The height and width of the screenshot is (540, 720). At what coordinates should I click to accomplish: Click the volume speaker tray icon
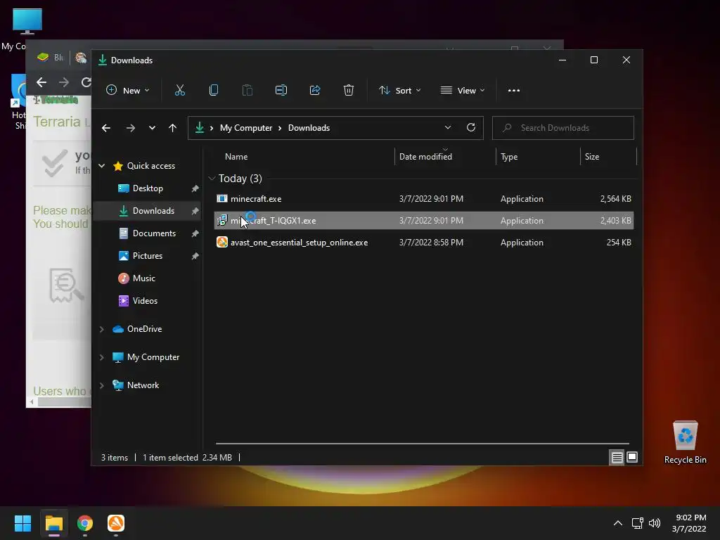click(655, 523)
